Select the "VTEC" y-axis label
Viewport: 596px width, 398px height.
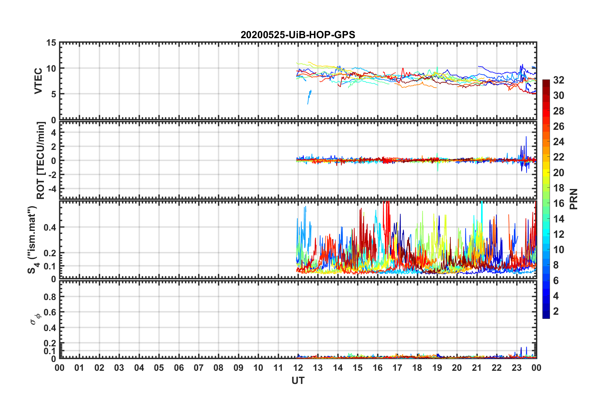tap(38, 81)
